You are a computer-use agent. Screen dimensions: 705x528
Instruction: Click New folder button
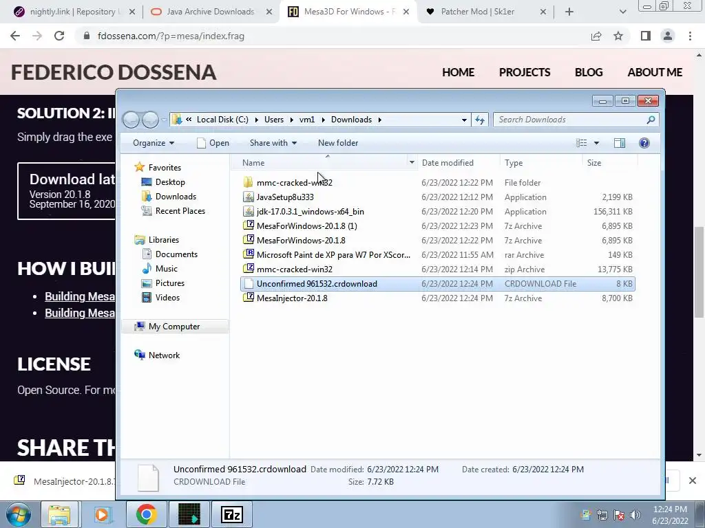[x=338, y=143]
